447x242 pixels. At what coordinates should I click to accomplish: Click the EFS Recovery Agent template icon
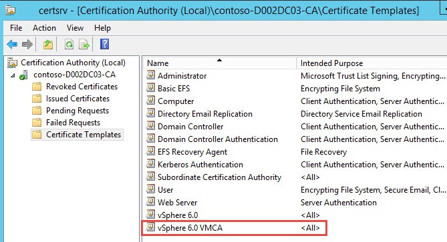150,151
